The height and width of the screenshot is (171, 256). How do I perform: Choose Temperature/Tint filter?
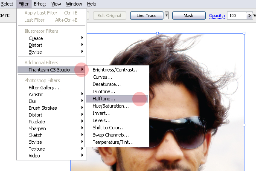point(117,142)
